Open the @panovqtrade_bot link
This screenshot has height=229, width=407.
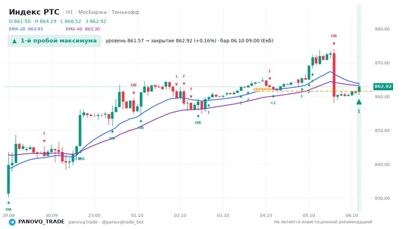tap(123, 222)
